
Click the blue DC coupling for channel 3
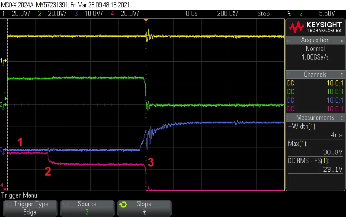coord(291,100)
